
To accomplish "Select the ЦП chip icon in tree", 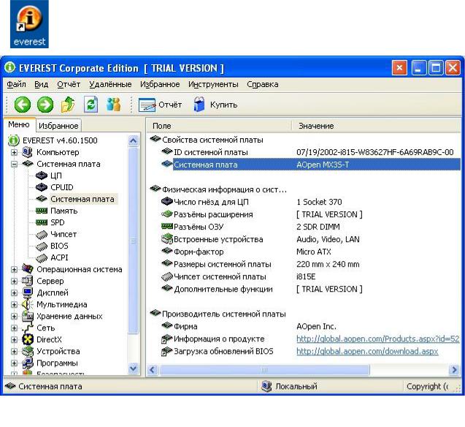I will (42, 175).
